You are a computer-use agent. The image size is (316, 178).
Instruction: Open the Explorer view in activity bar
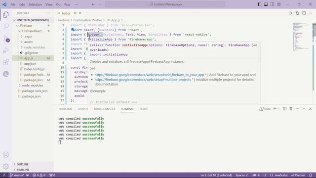(6, 14)
